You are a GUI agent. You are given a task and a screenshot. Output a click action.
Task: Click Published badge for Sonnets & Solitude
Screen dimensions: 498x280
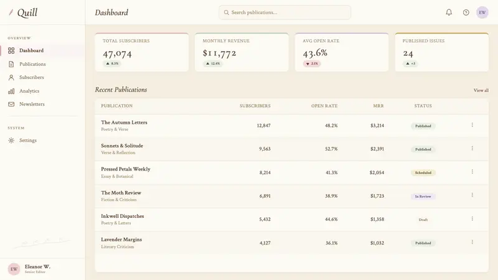423,149
